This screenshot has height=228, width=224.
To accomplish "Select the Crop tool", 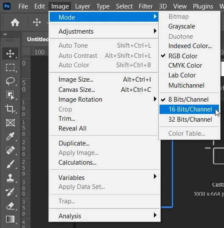I will pyautogui.click(x=10, y=109).
